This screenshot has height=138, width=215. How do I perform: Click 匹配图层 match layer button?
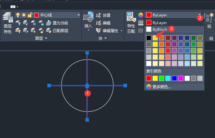click(57, 30)
